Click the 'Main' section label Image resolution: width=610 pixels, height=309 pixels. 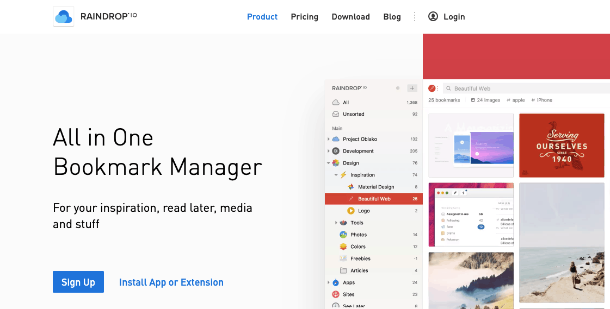[x=337, y=128]
